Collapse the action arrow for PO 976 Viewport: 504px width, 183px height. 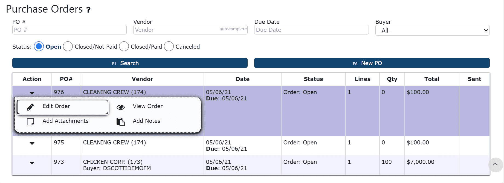tap(32, 93)
